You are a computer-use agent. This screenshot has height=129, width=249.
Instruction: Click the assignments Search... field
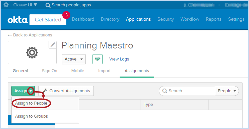(187, 91)
